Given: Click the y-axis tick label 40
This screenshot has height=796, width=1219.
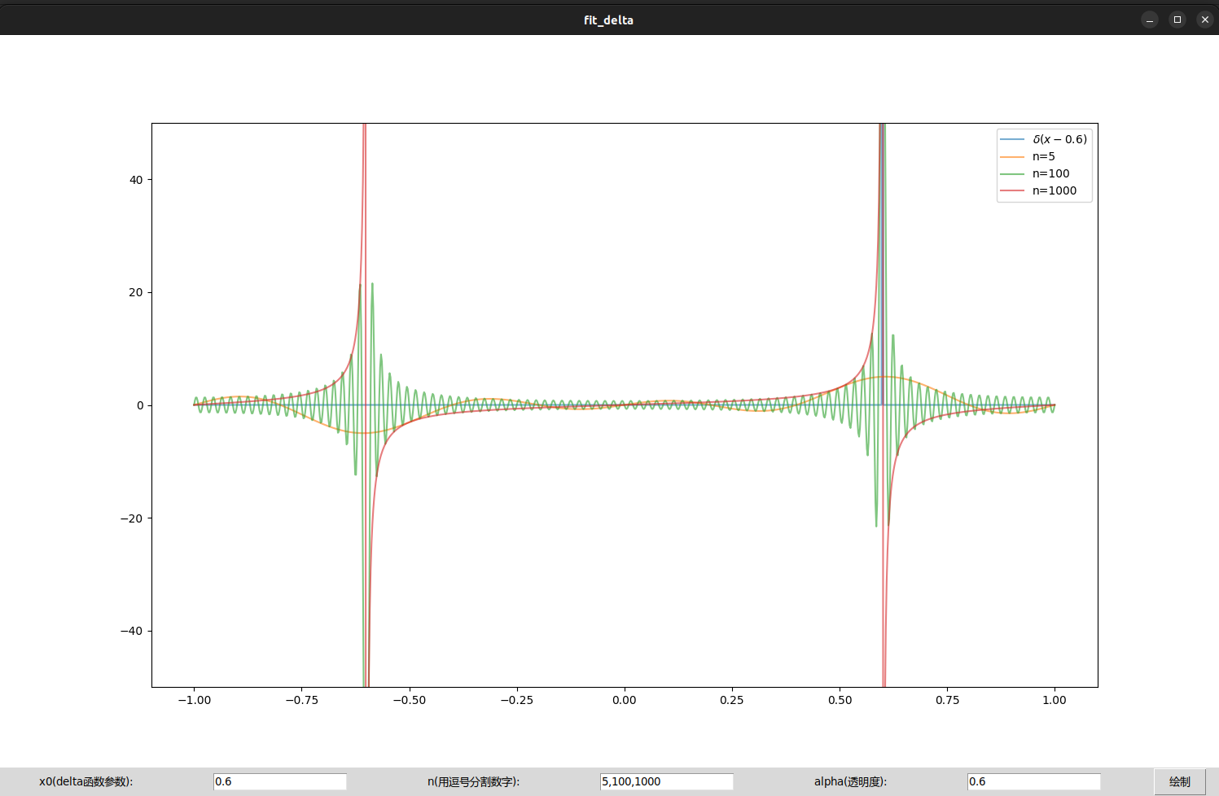Looking at the screenshot, I should point(136,180).
